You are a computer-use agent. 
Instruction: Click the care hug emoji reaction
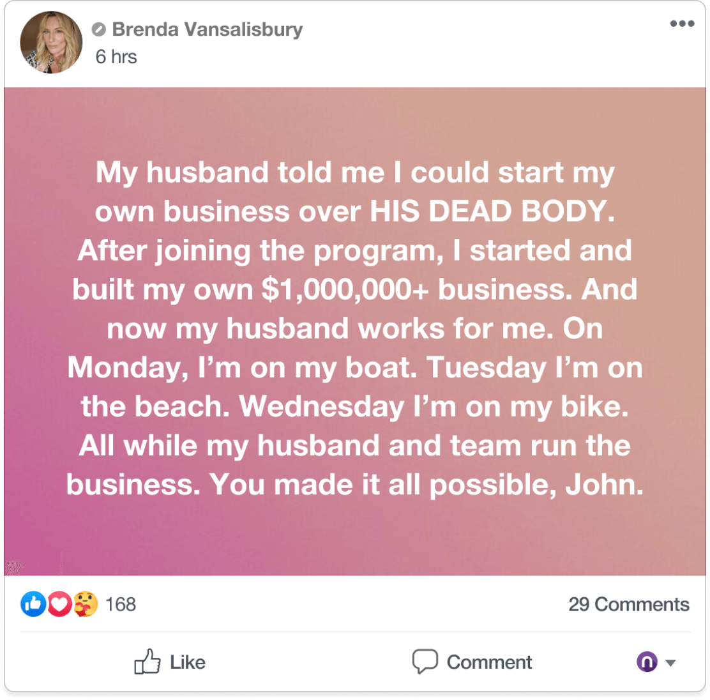85,604
